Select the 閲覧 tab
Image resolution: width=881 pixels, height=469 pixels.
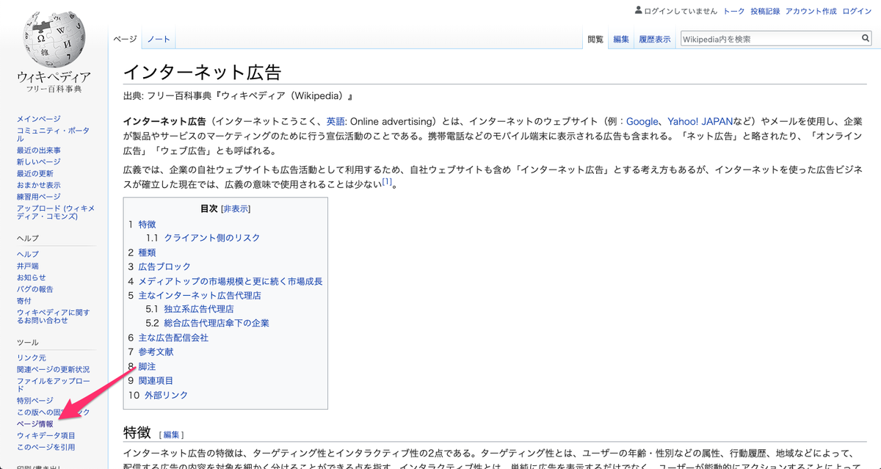pos(595,39)
